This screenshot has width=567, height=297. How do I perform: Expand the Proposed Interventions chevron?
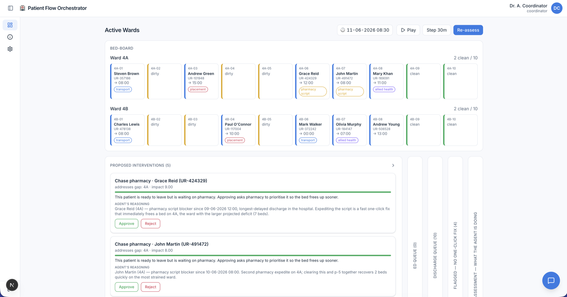(393, 166)
